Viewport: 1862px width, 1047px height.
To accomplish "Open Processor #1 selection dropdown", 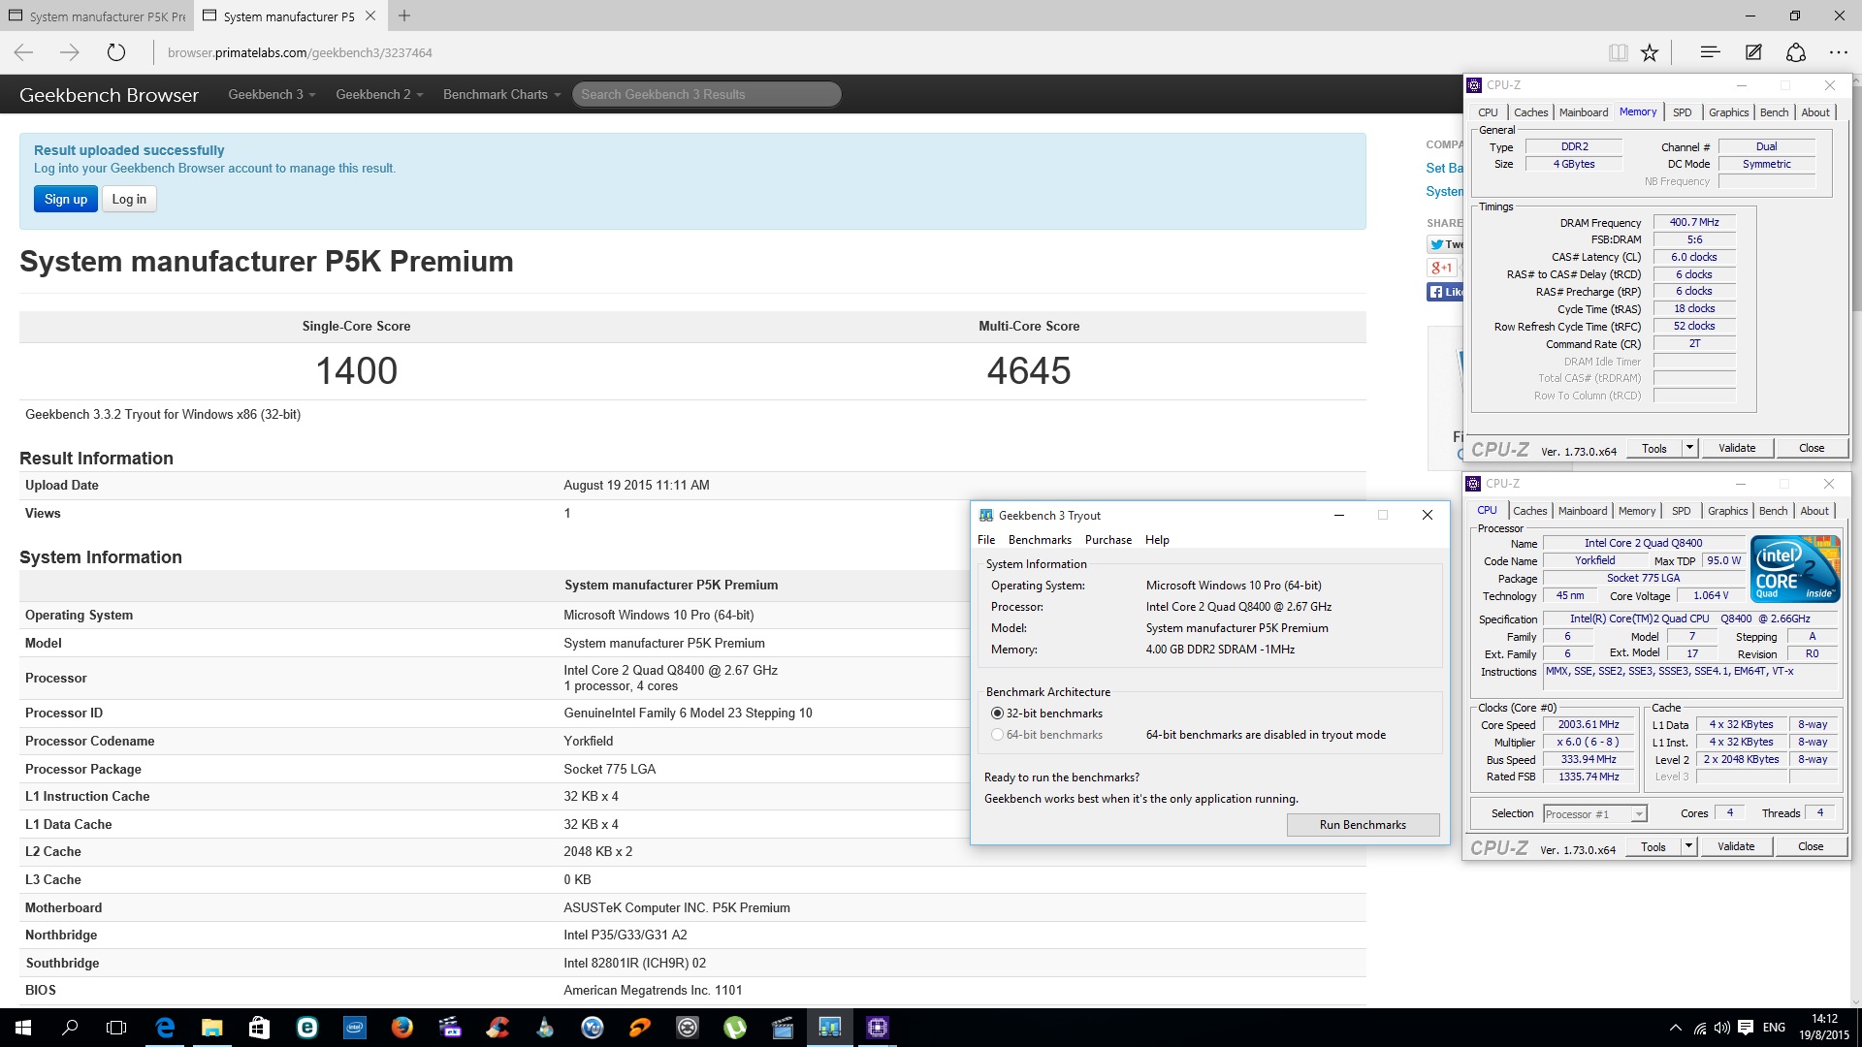I will pyautogui.click(x=1595, y=814).
